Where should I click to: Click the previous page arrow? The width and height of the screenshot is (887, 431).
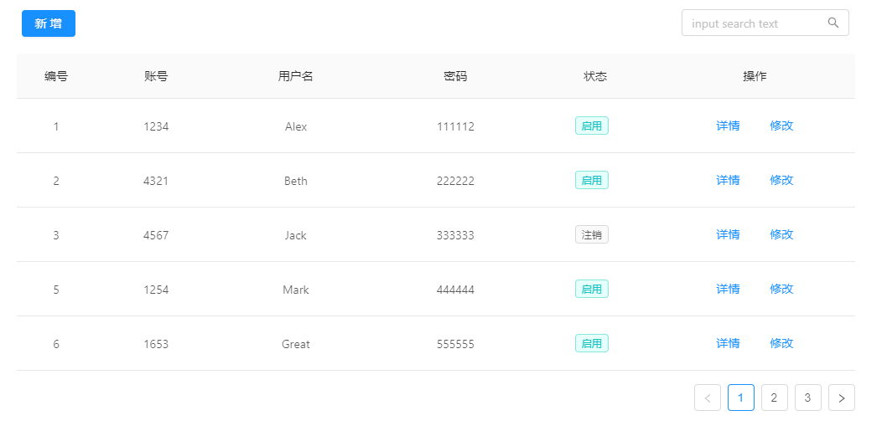(708, 398)
